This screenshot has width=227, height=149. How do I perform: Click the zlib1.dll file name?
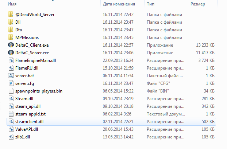23,137
